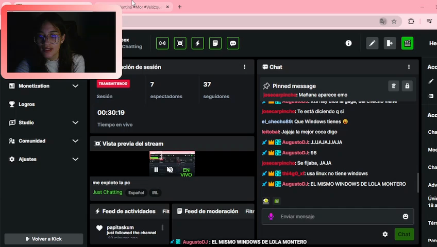
Task: Toggle the activity feed lightning icon
Action: [x=197, y=43]
